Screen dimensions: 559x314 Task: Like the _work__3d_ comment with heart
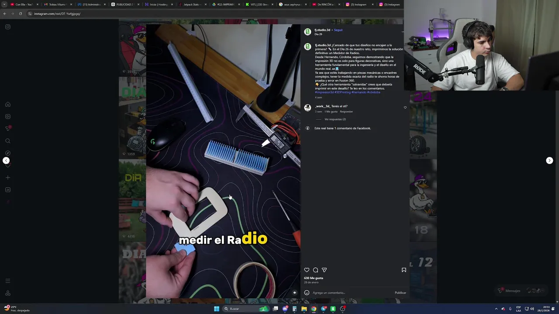[405, 107]
